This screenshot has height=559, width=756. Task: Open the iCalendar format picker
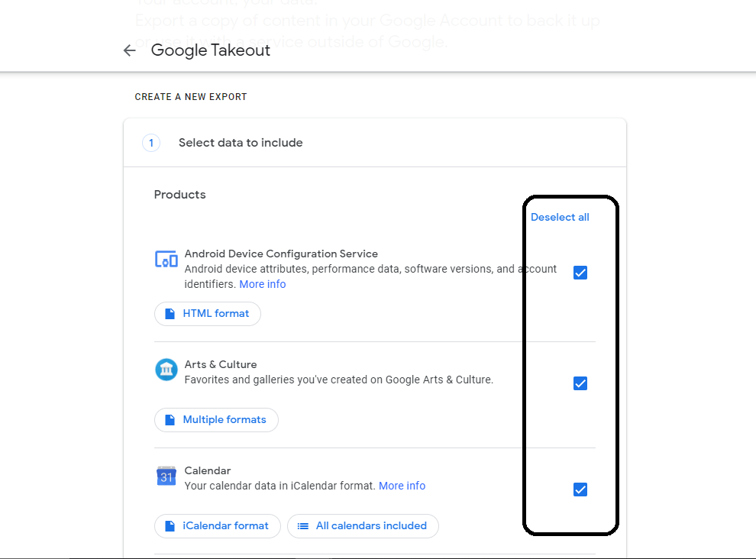(x=217, y=525)
